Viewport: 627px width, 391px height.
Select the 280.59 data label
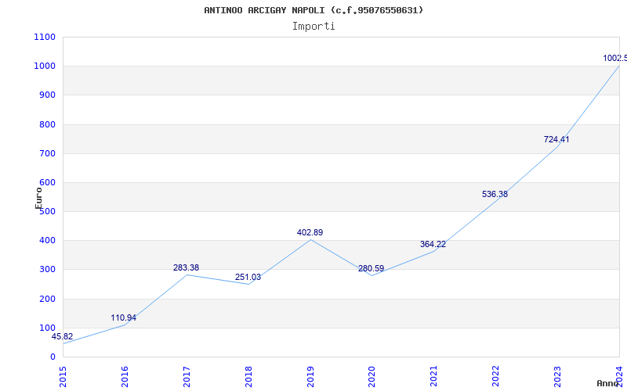[x=371, y=268]
